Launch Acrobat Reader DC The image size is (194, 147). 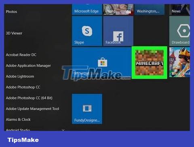[x=21, y=55]
